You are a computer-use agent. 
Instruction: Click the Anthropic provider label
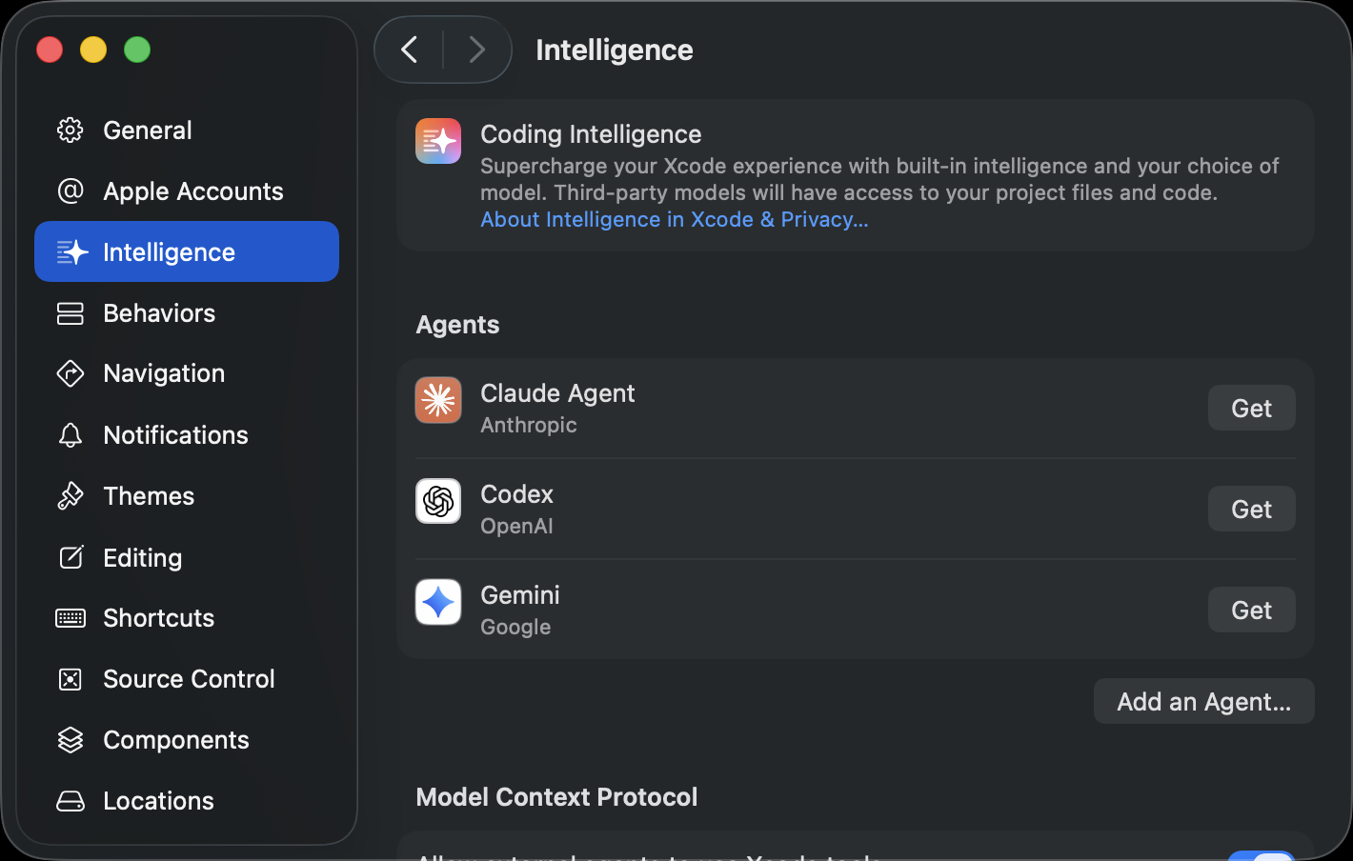pos(529,425)
